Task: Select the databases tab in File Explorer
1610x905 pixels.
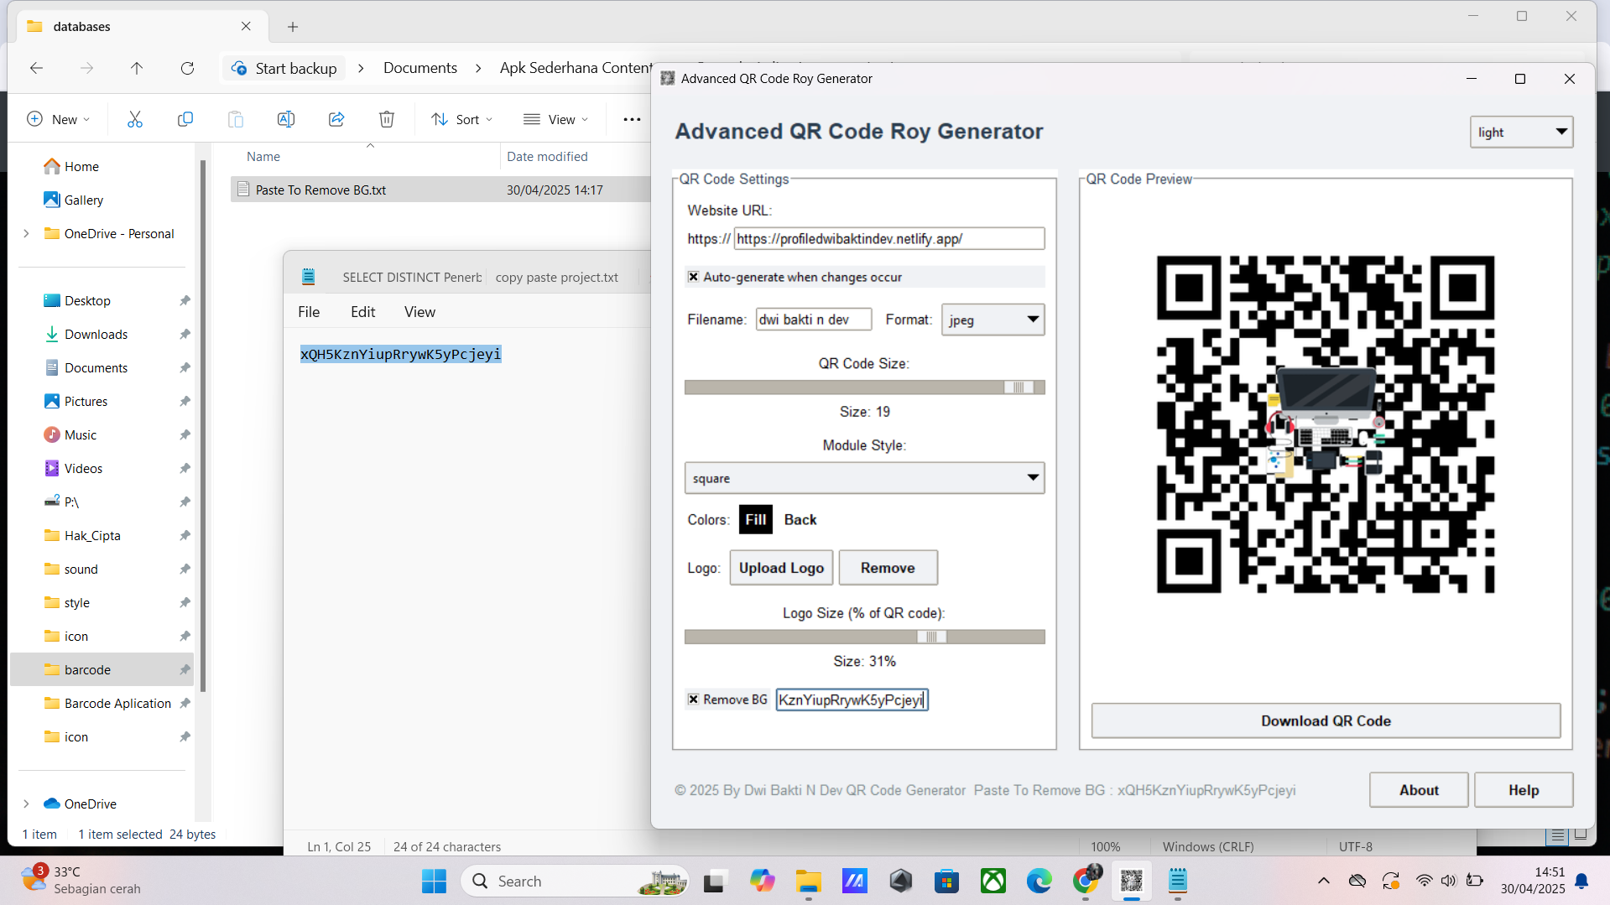Action: pos(141,27)
